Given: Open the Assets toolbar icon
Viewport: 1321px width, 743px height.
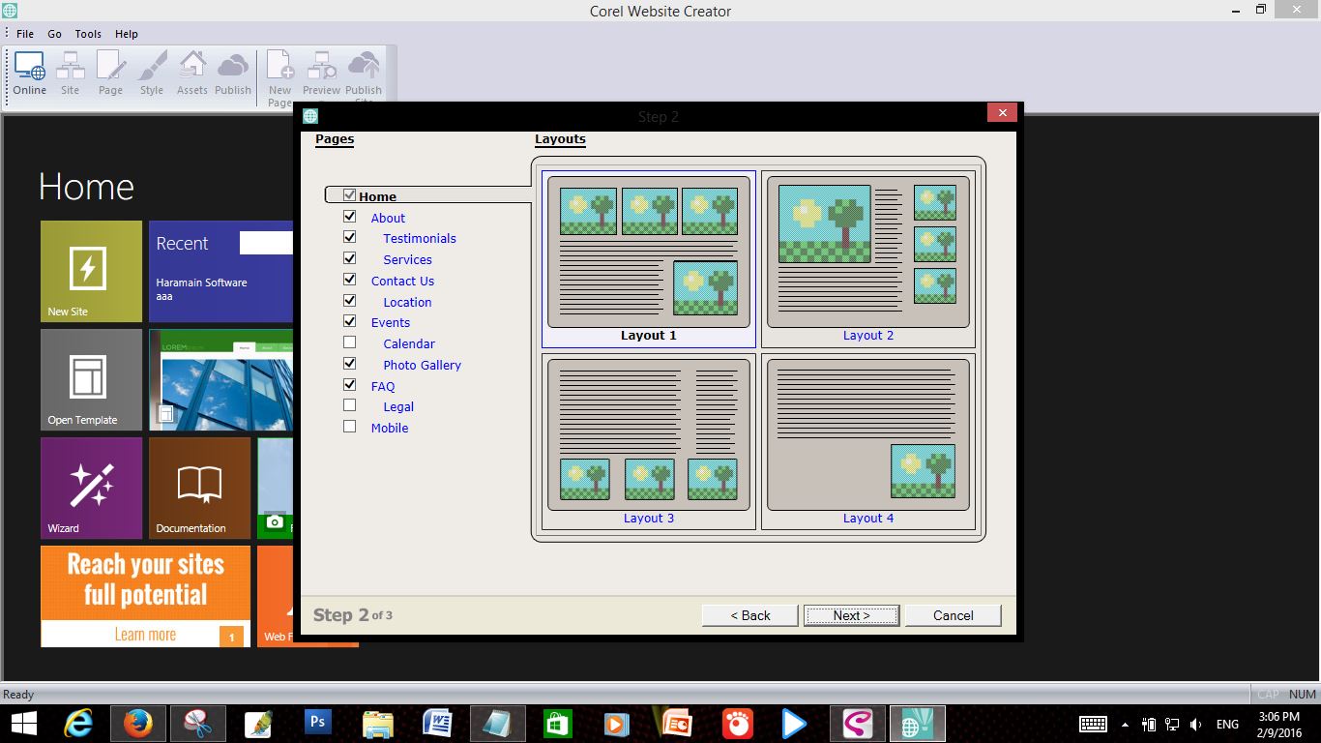Looking at the screenshot, I should point(191,74).
